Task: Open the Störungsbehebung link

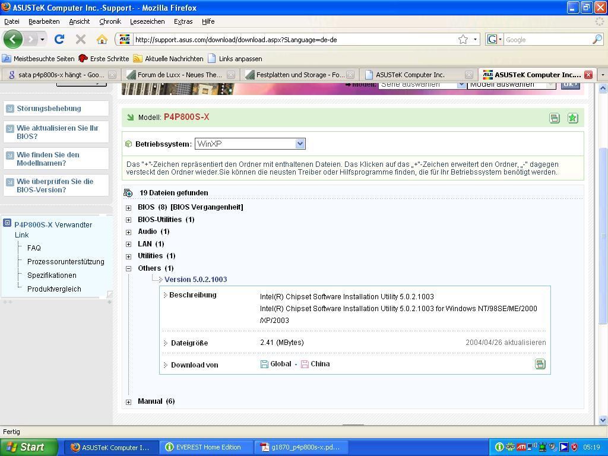Action: tap(49, 109)
